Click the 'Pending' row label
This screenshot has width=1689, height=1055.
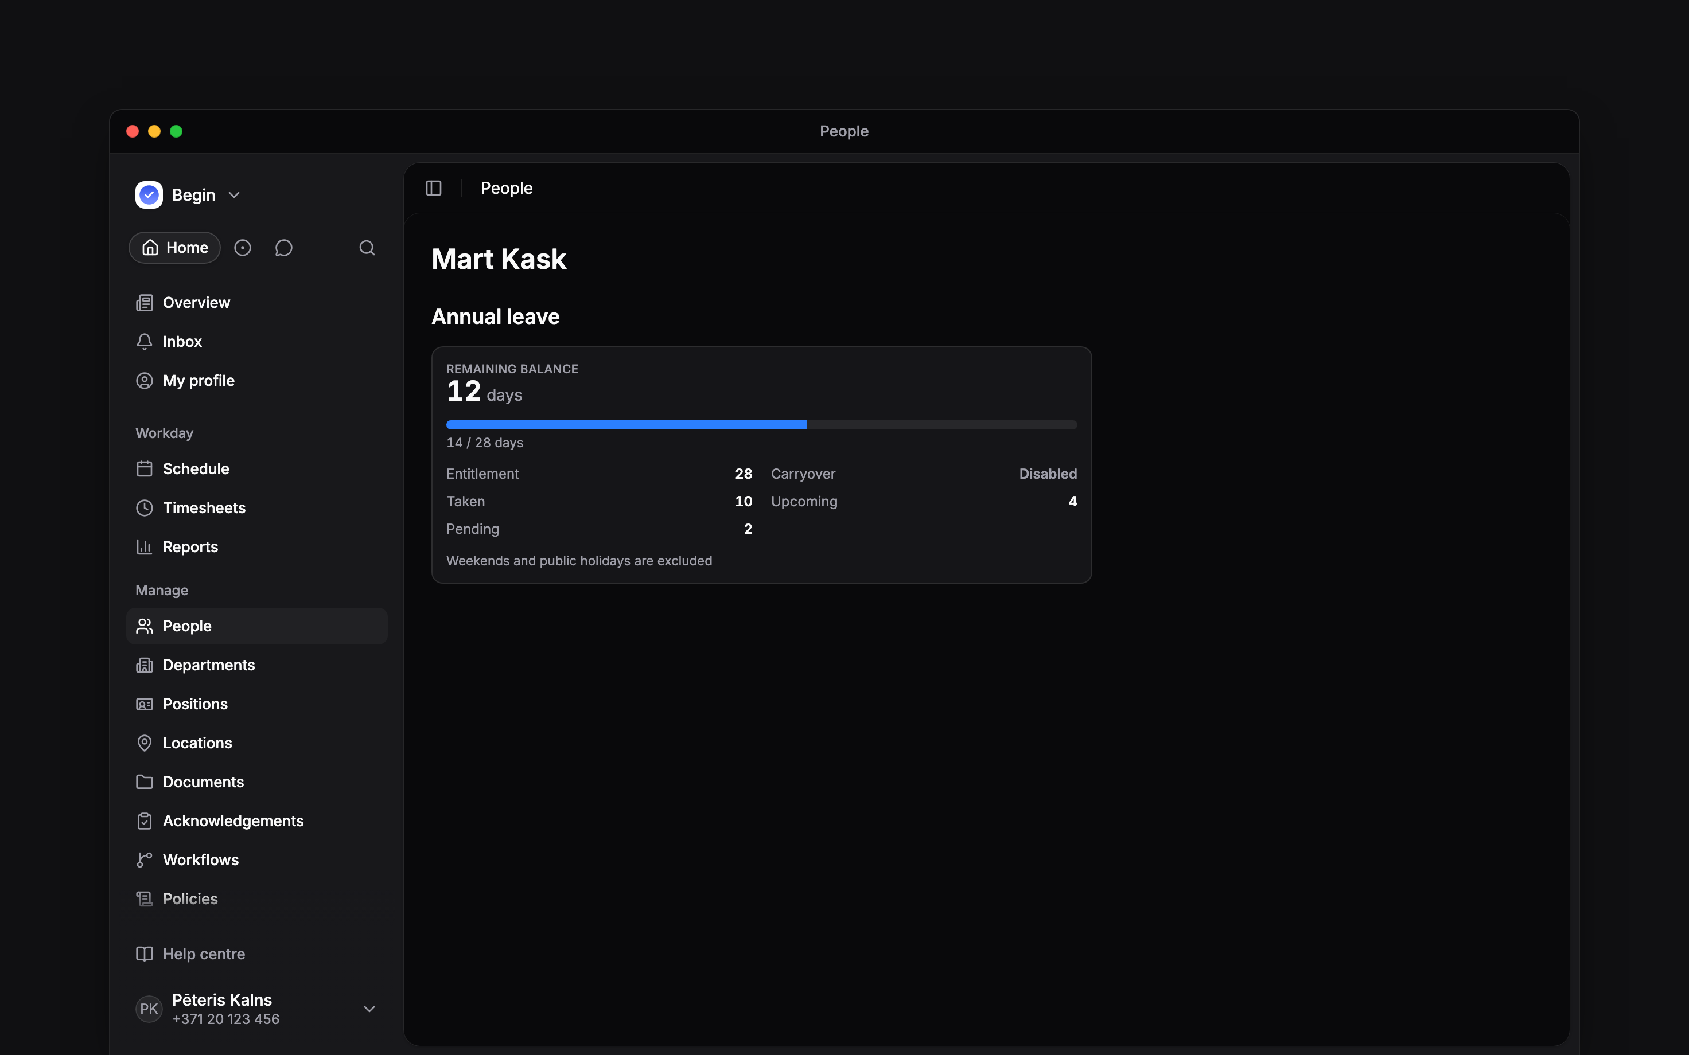(473, 529)
